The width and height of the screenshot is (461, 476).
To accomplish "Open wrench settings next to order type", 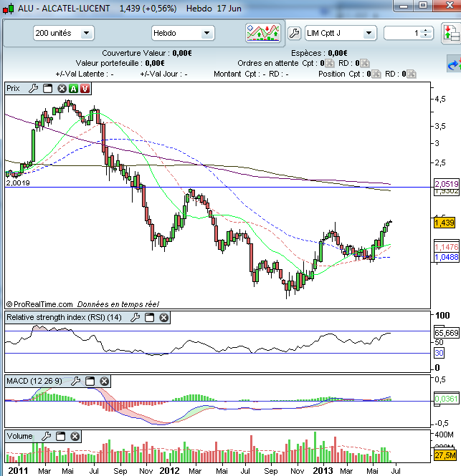I will (294, 33).
